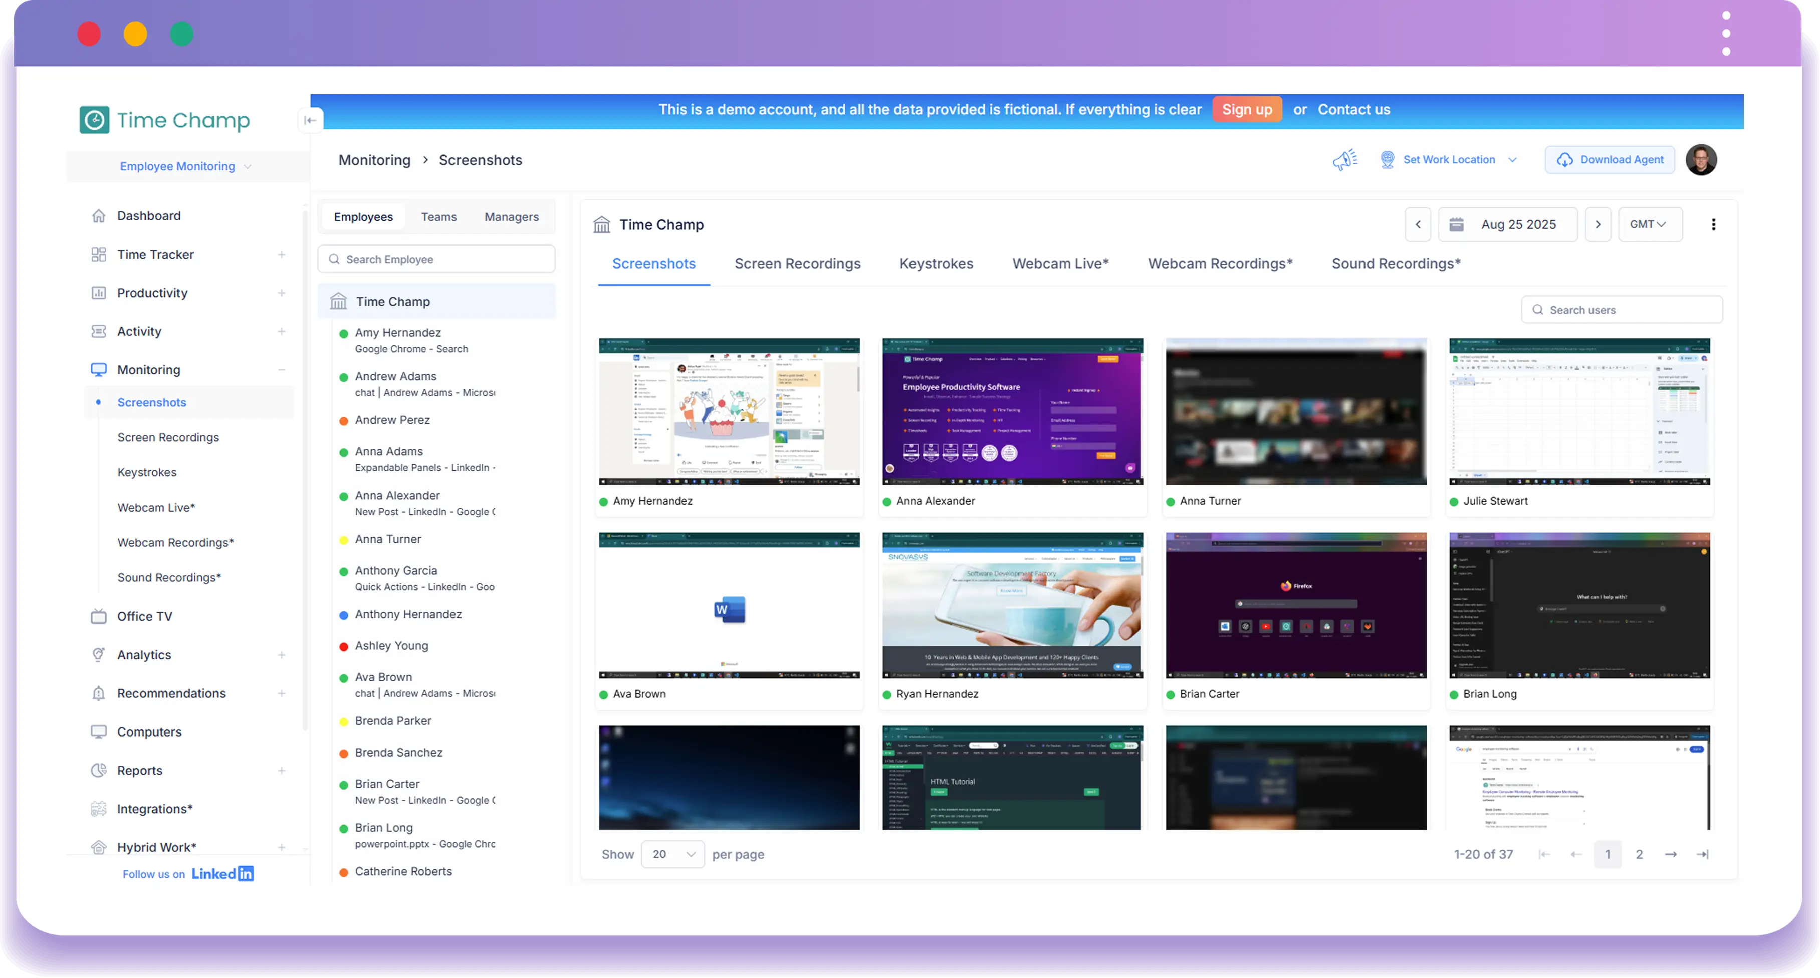Open Analytics via its sidebar icon
1820x978 pixels.
(x=99, y=654)
